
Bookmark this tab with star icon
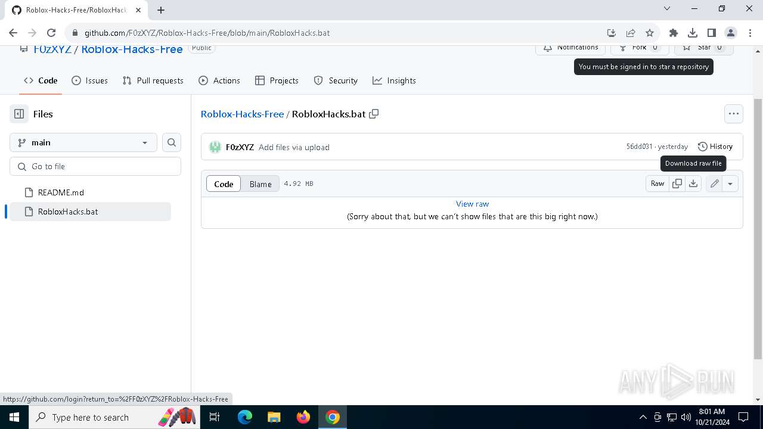click(650, 33)
